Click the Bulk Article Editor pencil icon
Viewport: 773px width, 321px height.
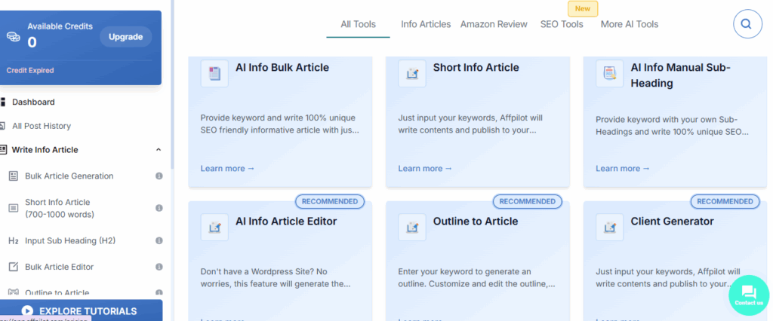14,267
